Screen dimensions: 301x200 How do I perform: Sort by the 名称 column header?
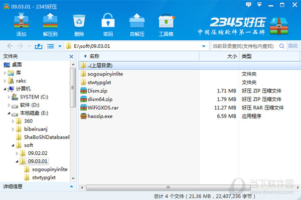[139, 56]
